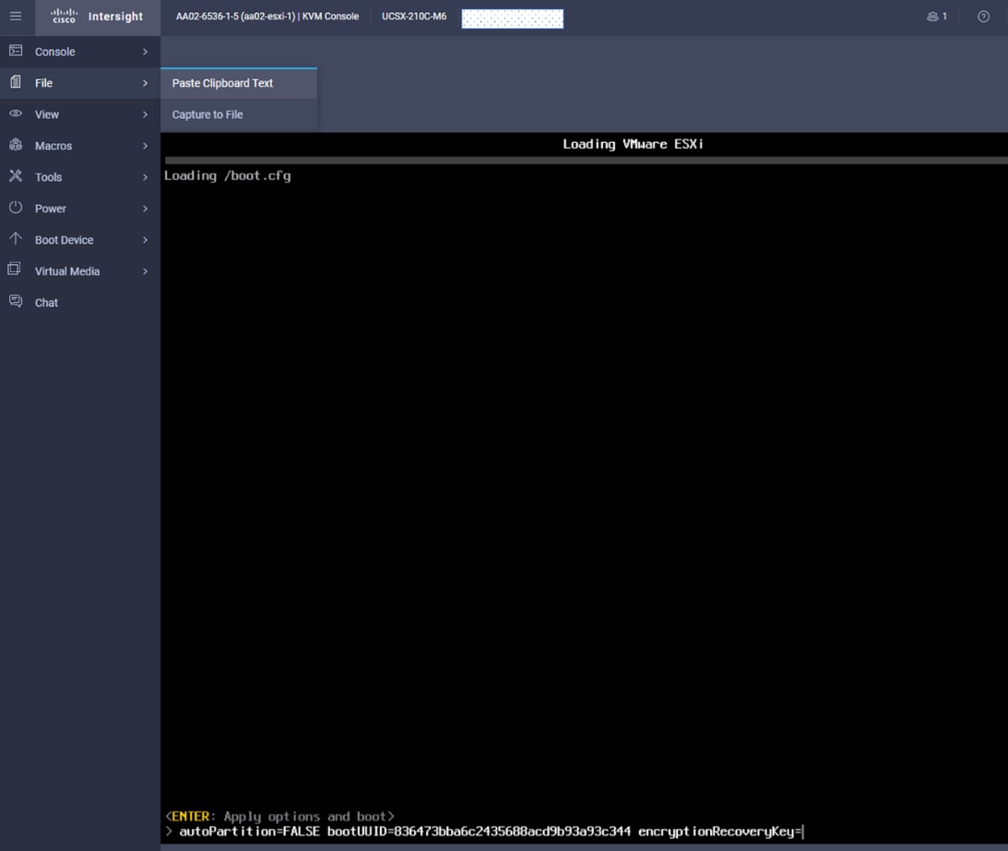1008x851 pixels.
Task: Click the Boot Device arrow icon
Action: tap(16, 239)
